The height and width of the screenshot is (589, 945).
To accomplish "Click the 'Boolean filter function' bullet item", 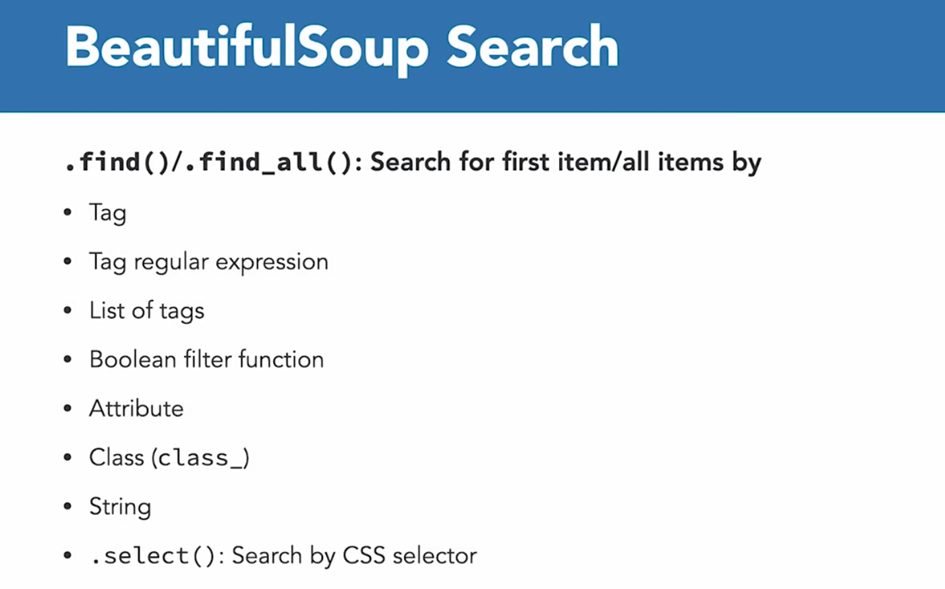I will [206, 360].
